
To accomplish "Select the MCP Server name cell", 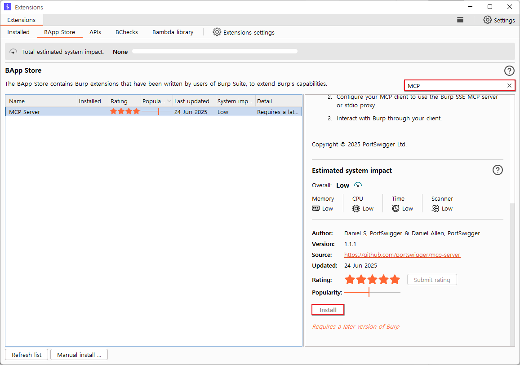I will (x=41, y=112).
